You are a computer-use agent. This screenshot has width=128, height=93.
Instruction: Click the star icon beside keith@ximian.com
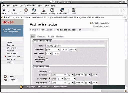[91, 23]
